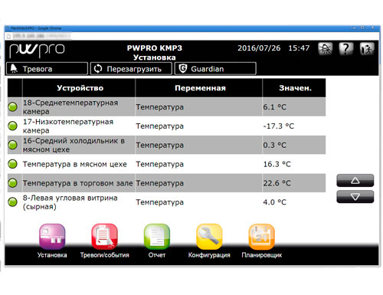Click the Устройство column header

(79, 88)
